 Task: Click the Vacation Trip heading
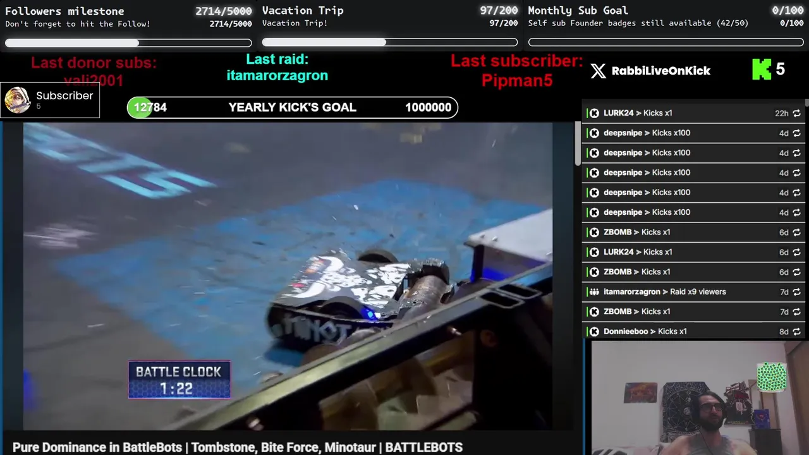click(303, 10)
